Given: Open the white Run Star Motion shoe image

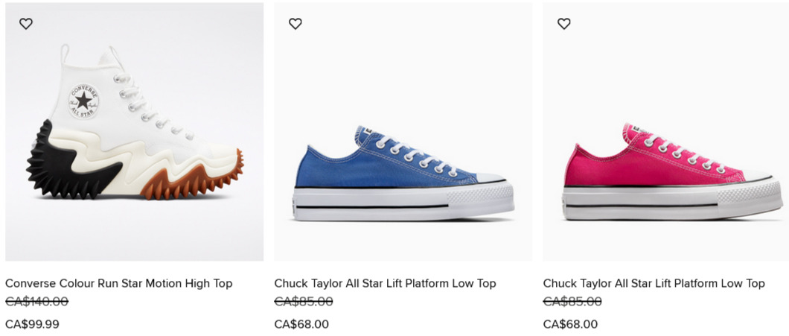Looking at the screenshot, I should (x=134, y=134).
